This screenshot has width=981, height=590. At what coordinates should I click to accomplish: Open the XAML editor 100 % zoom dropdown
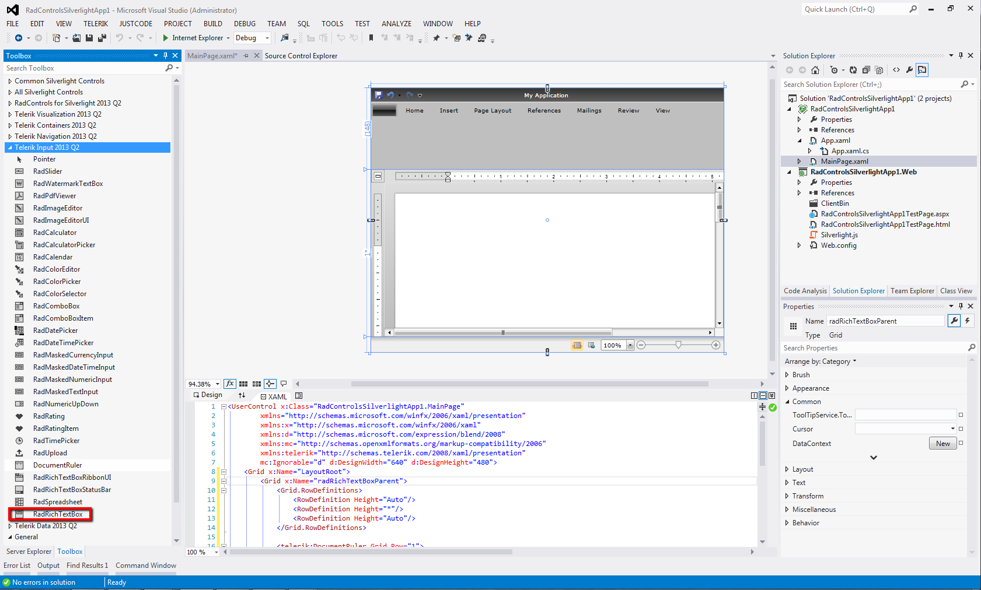point(217,552)
